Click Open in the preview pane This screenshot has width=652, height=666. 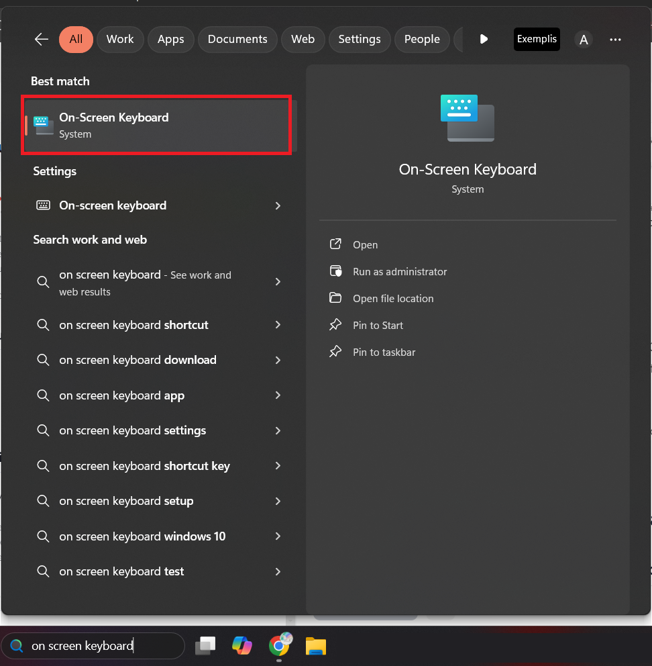tap(365, 244)
